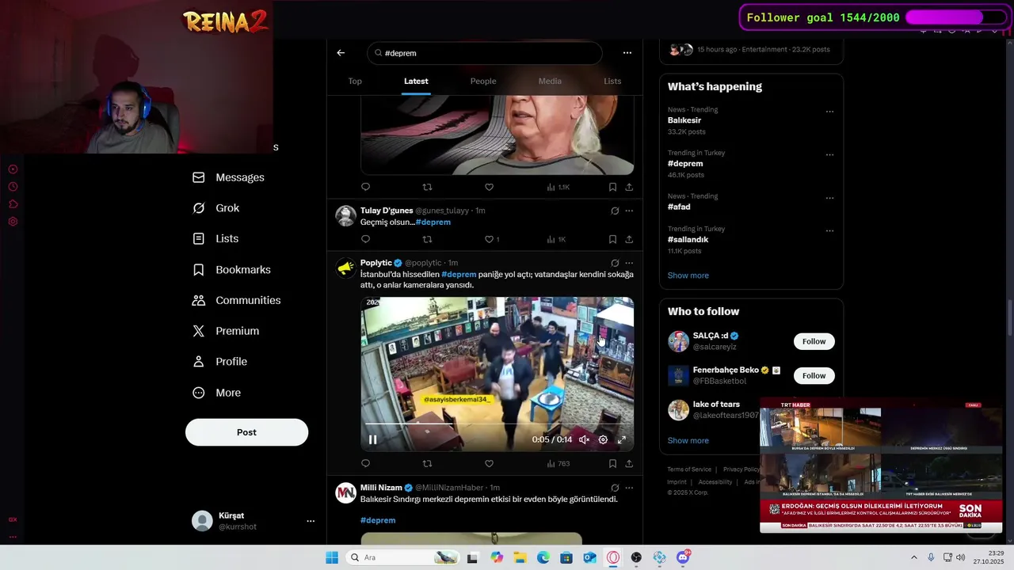Share Tulay D'gunes post
This screenshot has height=570, width=1014.
[x=629, y=239]
